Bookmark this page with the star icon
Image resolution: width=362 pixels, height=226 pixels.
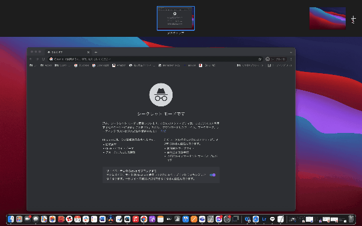259,59
